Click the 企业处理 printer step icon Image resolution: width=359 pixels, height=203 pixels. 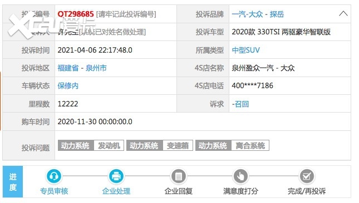point(116,176)
